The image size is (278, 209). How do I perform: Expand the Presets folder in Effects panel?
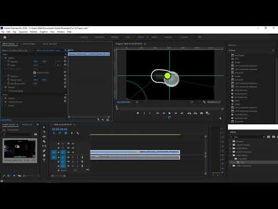click(x=231, y=141)
